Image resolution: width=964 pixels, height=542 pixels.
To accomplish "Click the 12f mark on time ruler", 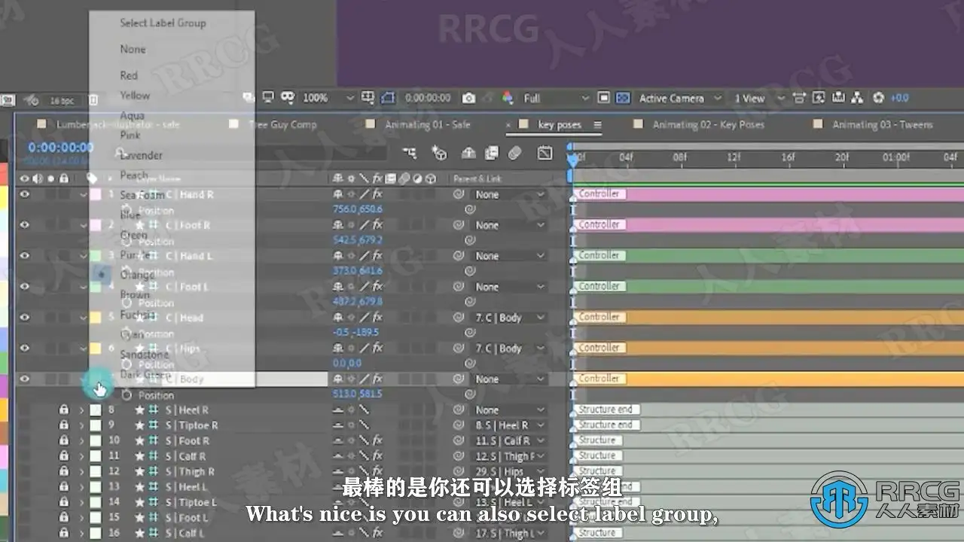I will pos(734,158).
